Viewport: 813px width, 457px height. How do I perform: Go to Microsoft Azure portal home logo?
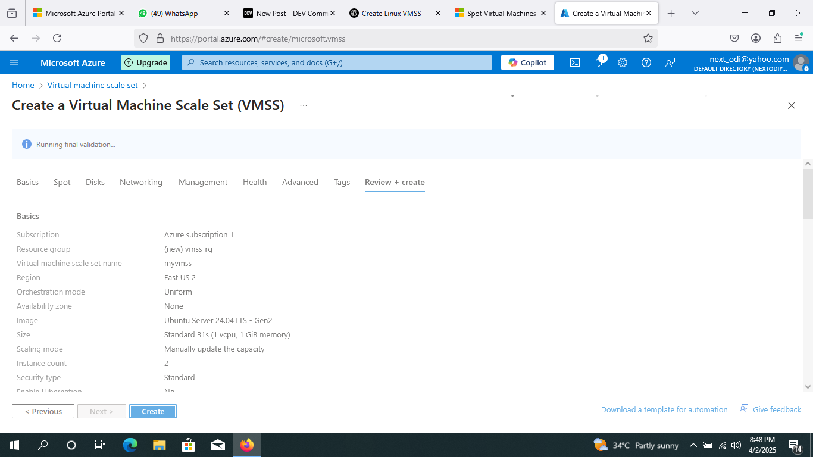point(73,62)
